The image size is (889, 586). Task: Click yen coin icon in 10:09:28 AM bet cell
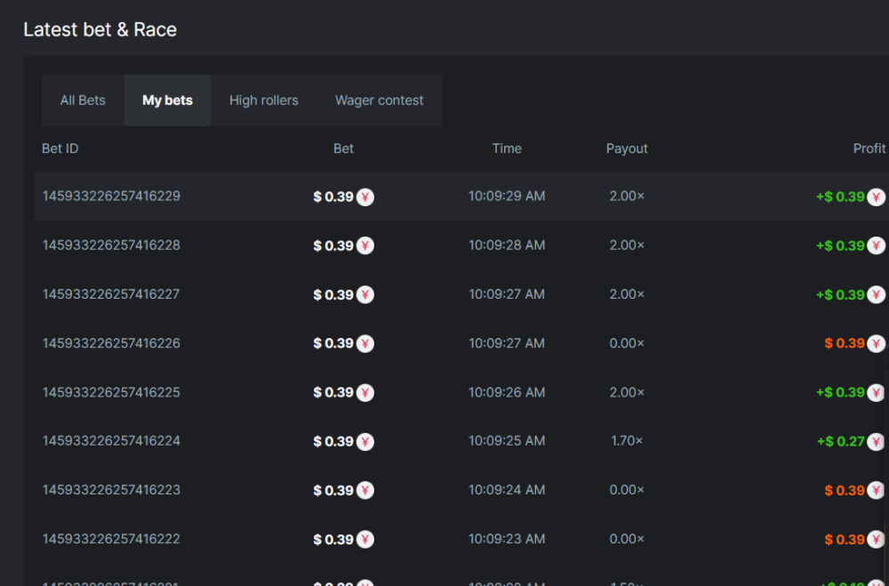[x=365, y=245]
